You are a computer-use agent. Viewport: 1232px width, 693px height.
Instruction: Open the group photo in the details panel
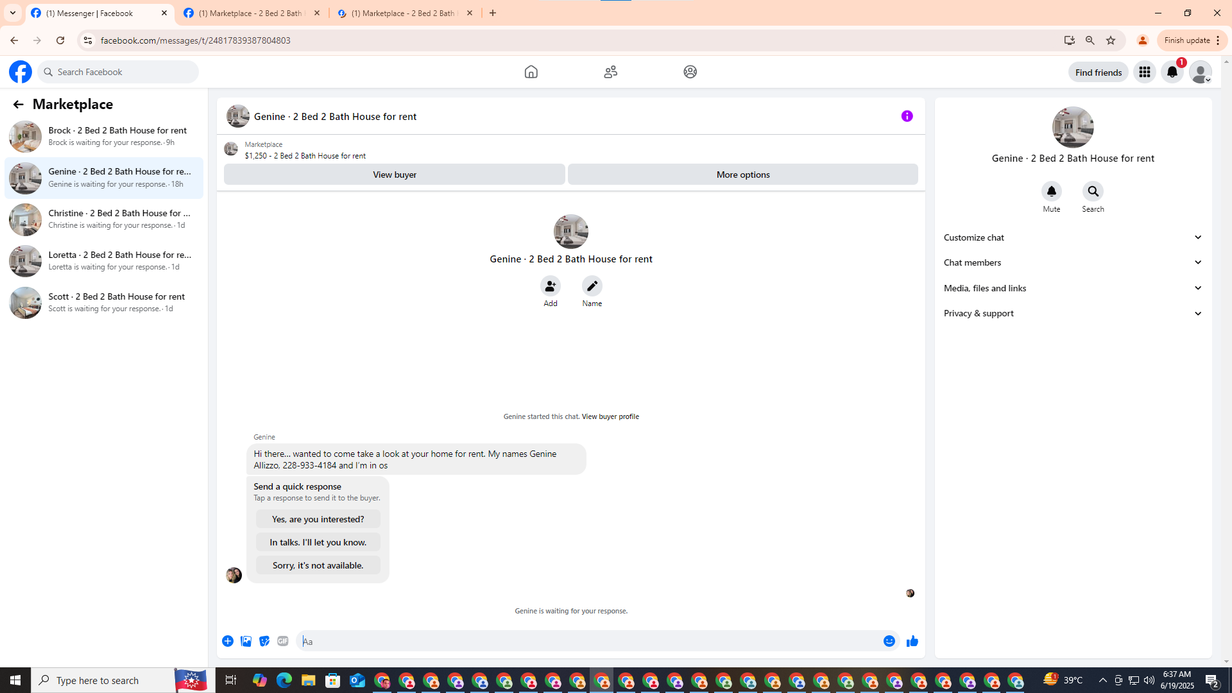click(1073, 127)
